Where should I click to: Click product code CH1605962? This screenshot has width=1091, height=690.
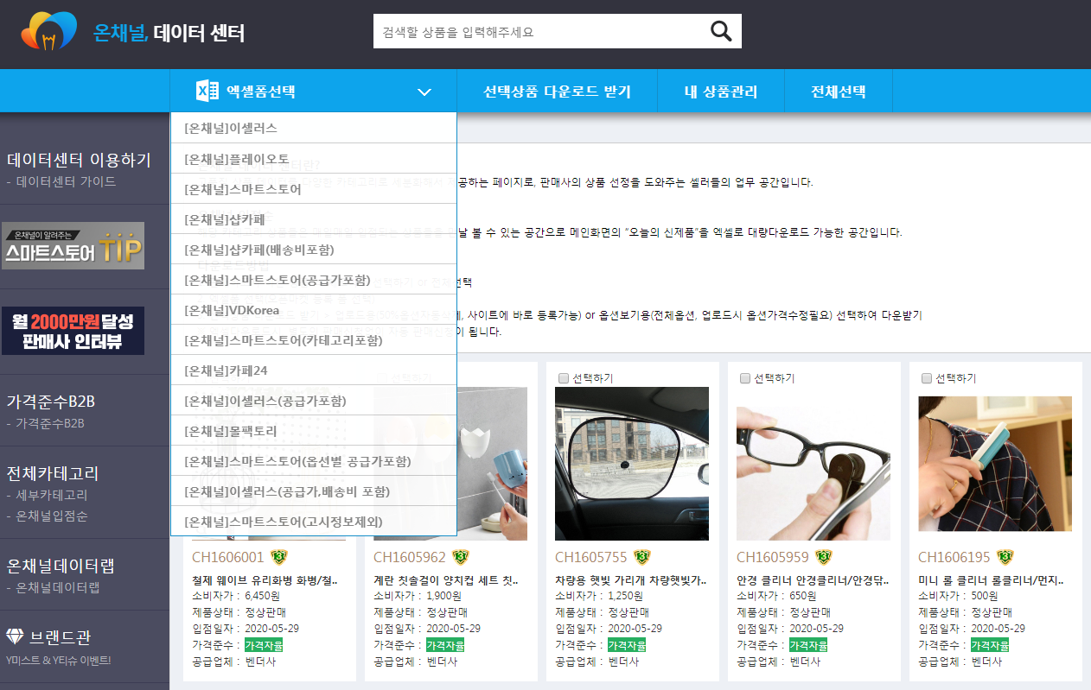click(x=410, y=557)
